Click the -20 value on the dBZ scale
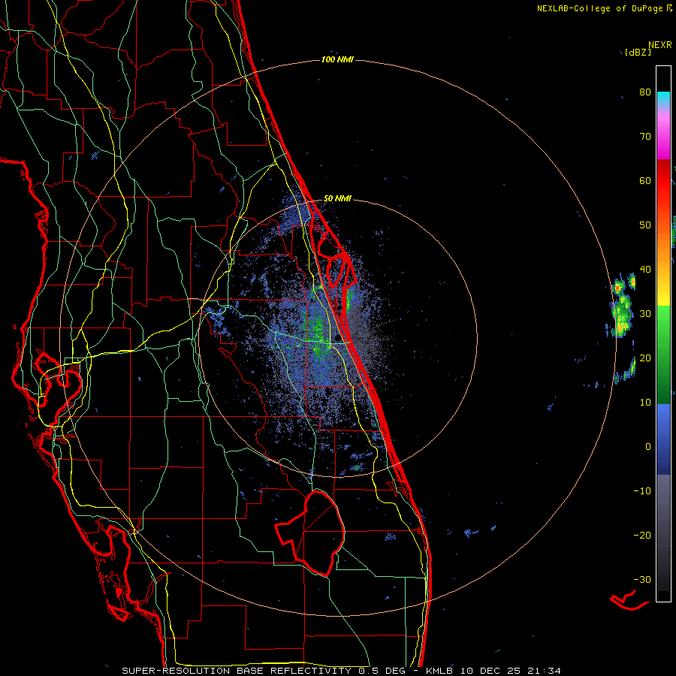 click(642, 535)
